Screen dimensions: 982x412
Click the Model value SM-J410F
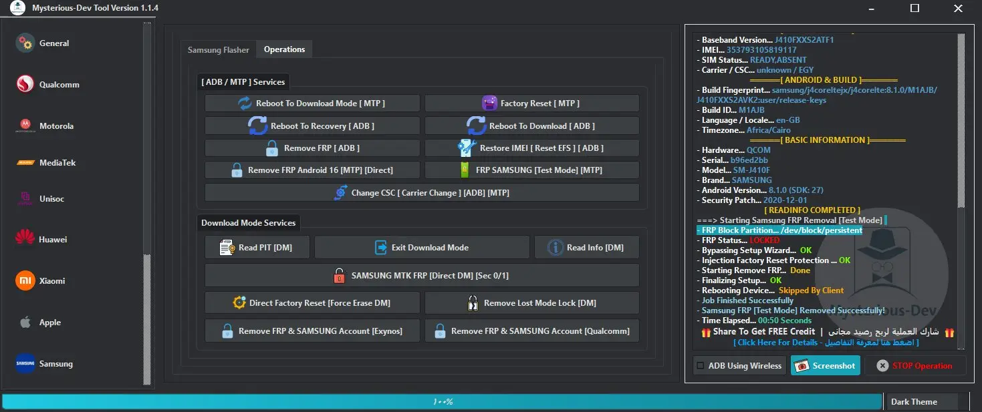tap(752, 170)
